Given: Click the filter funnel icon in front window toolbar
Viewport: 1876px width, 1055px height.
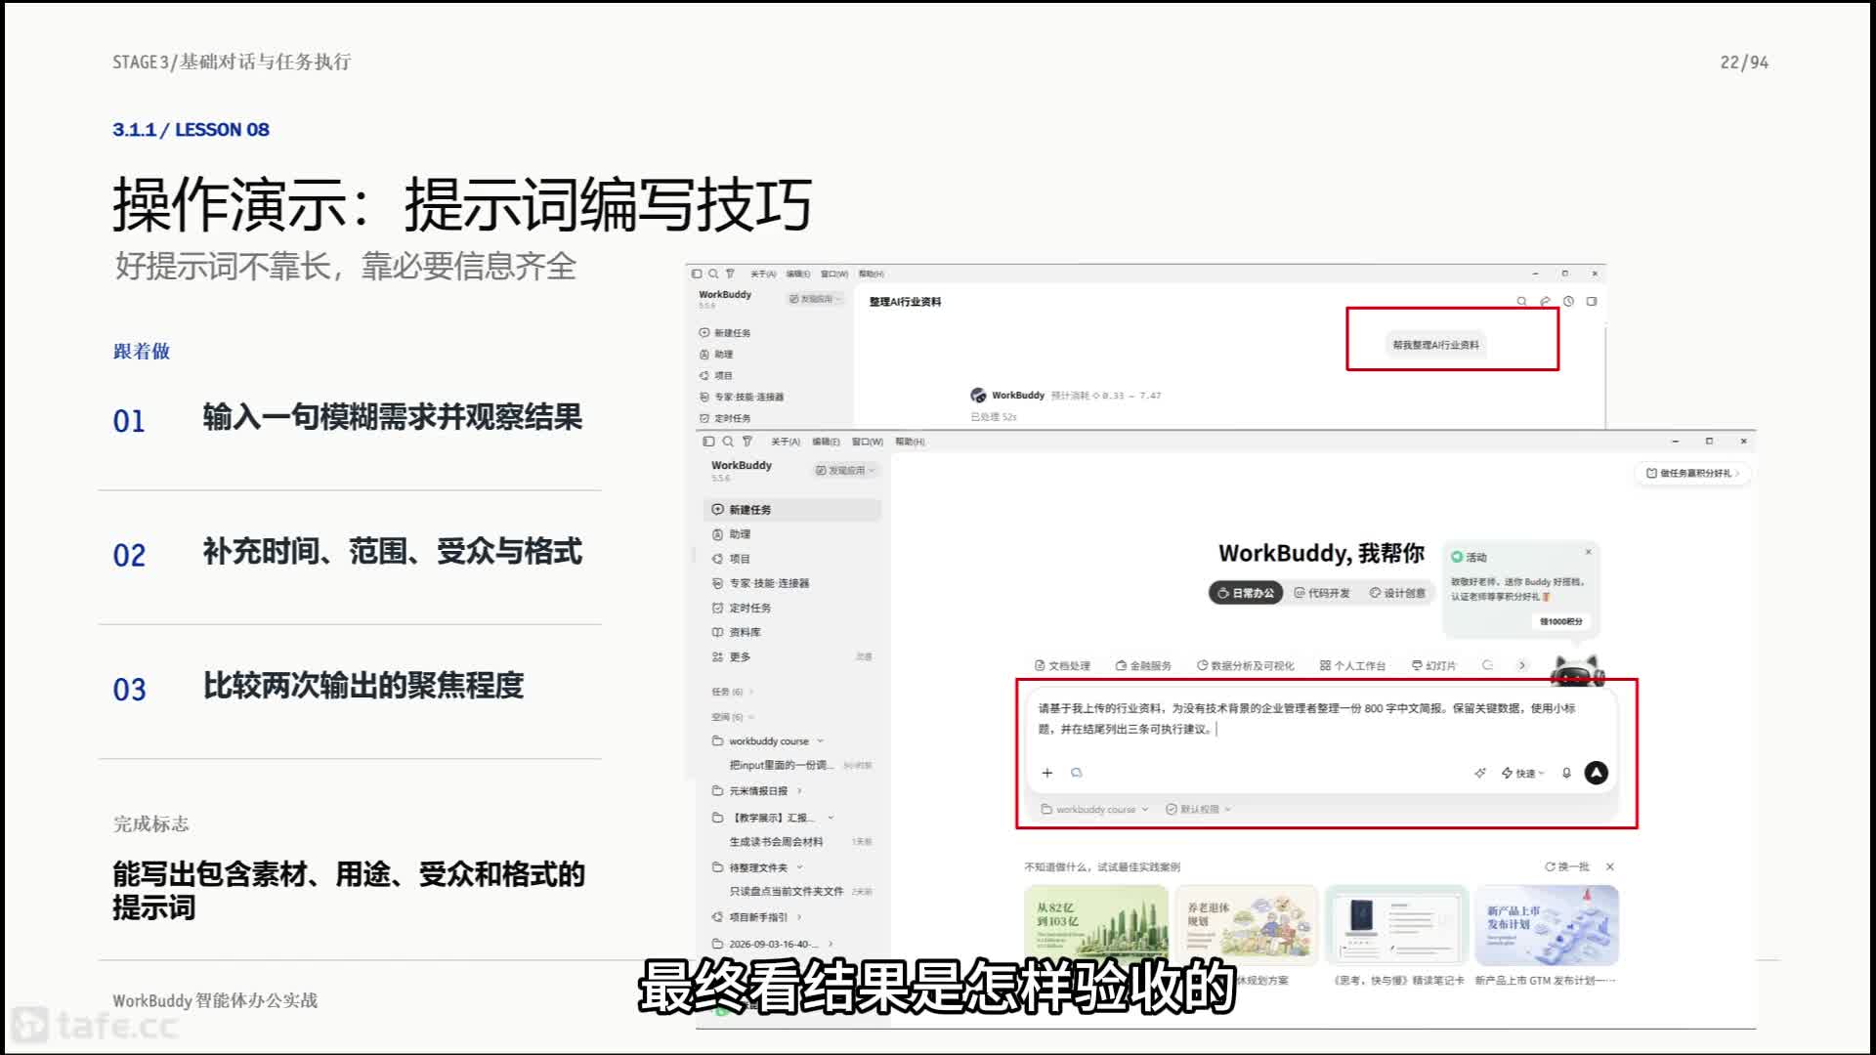Looking at the screenshot, I should tap(747, 442).
